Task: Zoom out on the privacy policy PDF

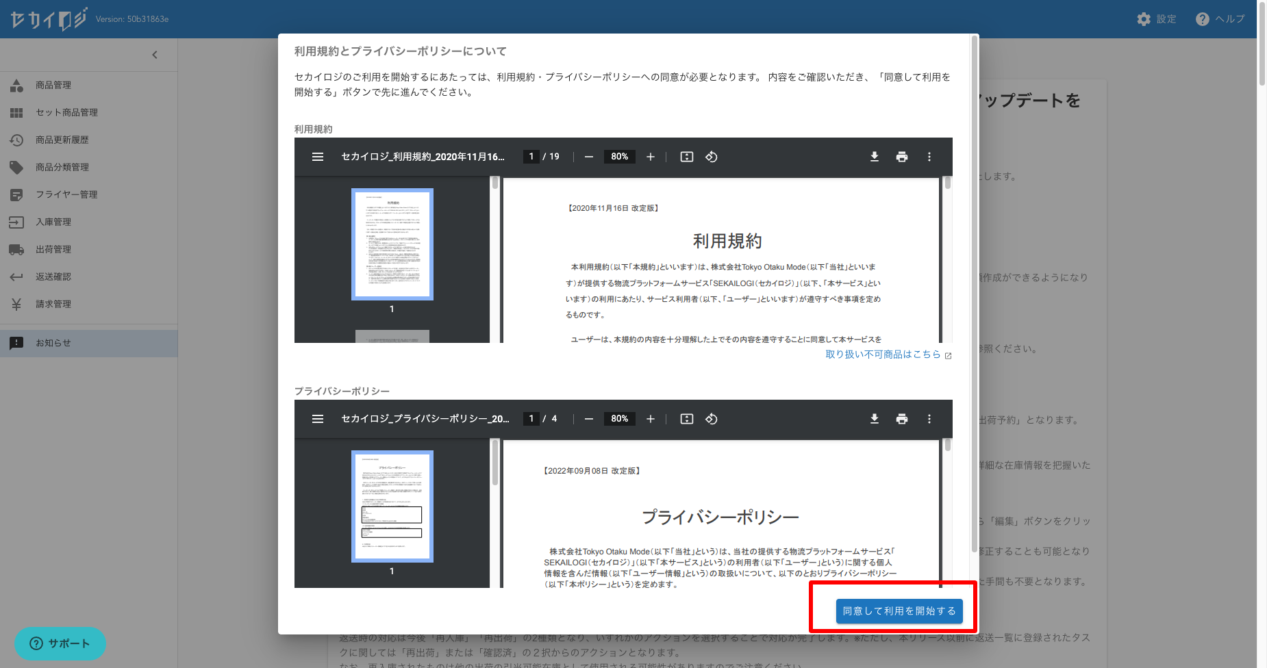Action: [x=589, y=419]
